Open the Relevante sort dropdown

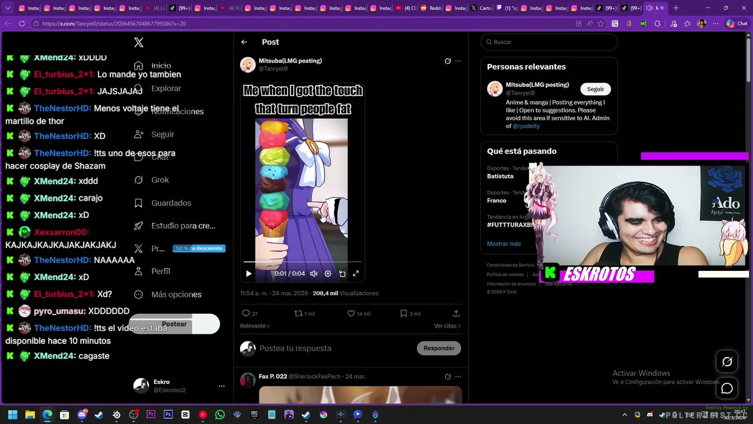tap(255, 326)
